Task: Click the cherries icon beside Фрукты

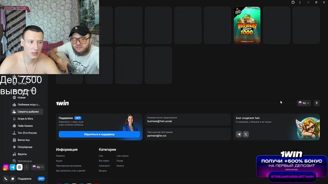Action: [x=14, y=154]
